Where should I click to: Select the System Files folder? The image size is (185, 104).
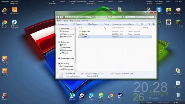point(86,31)
